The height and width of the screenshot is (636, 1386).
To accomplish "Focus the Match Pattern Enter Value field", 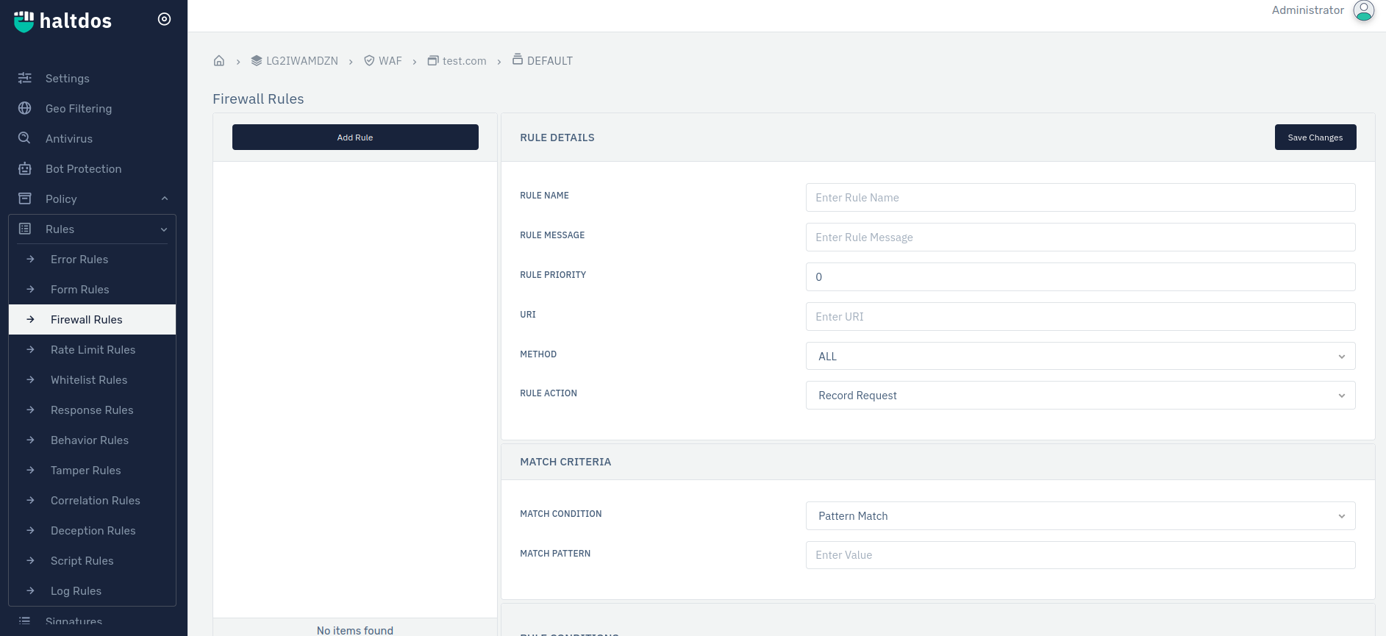I will pyautogui.click(x=1080, y=555).
